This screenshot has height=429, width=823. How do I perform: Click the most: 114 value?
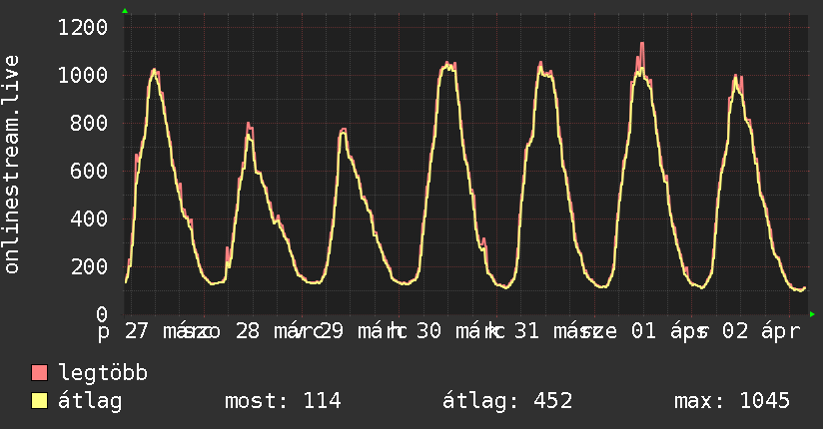click(283, 401)
